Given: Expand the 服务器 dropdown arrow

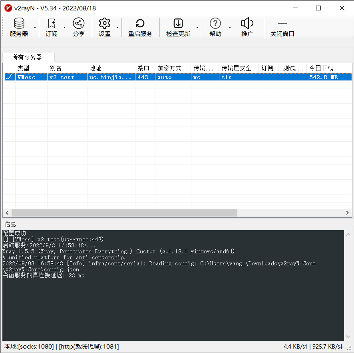Looking at the screenshot, I should (35, 27).
